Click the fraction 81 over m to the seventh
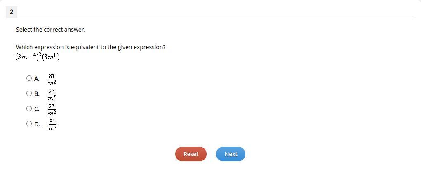Viewport: 421px width, 169px height. [52, 124]
